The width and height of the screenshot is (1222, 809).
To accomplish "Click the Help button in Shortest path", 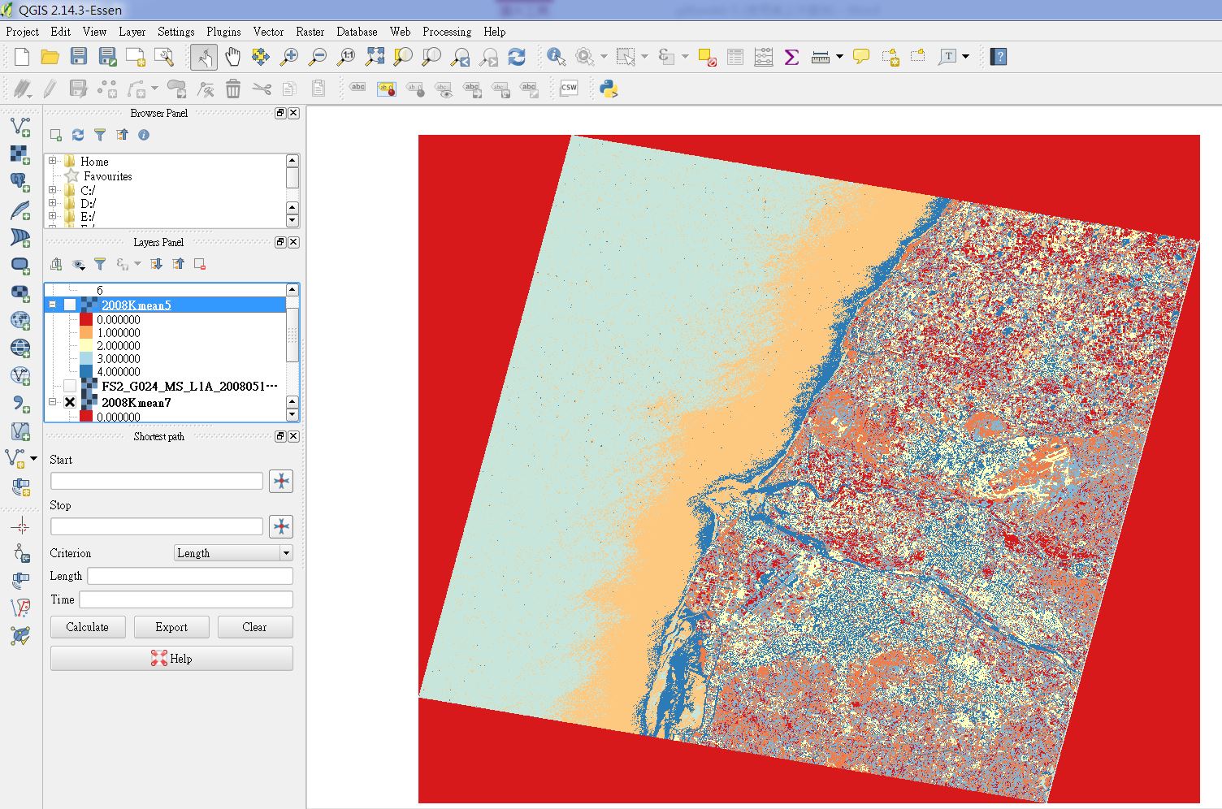I will [171, 659].
